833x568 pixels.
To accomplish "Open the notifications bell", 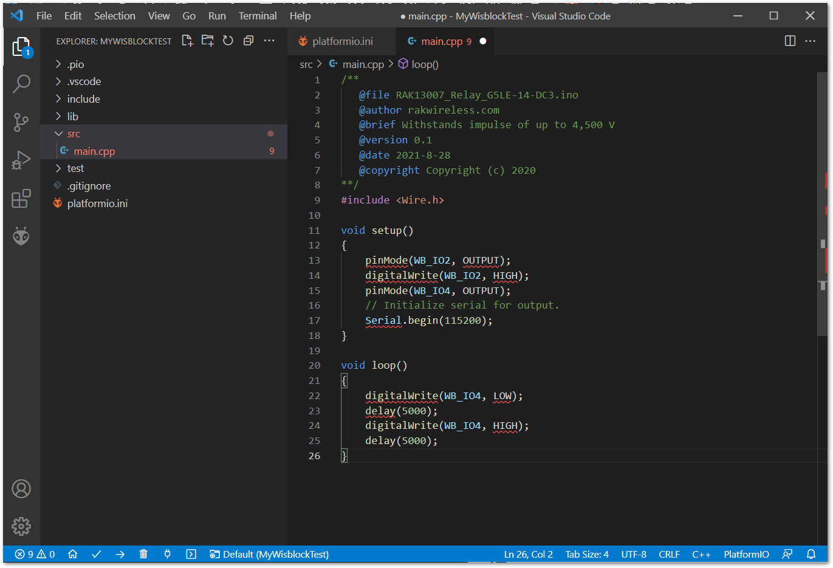I will tap(811, 554).
